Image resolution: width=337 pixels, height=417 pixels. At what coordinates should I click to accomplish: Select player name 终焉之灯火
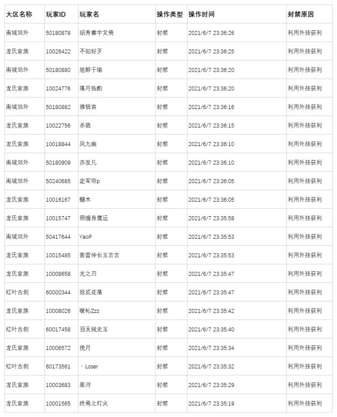94,403
